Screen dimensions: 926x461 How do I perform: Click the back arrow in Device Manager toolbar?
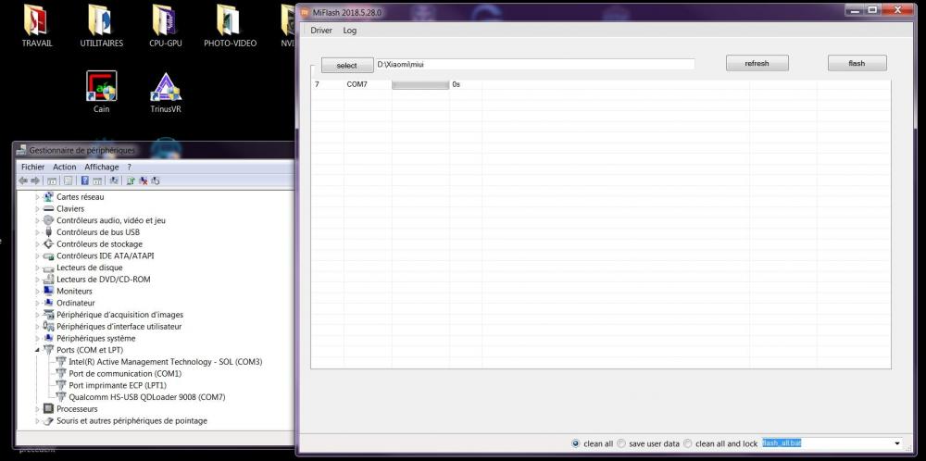click(x=23, y=181)
